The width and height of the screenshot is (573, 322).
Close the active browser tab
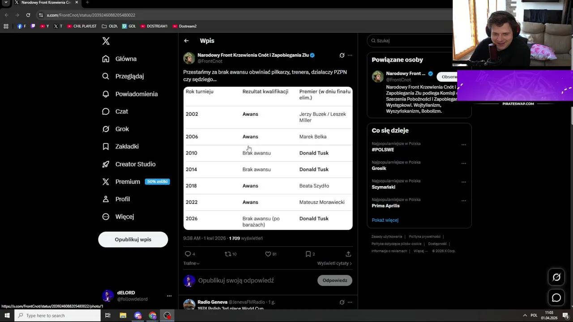point(77,3)
